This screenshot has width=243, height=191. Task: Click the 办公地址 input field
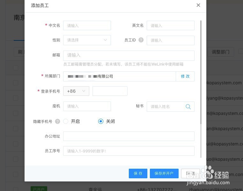(129, 136)
